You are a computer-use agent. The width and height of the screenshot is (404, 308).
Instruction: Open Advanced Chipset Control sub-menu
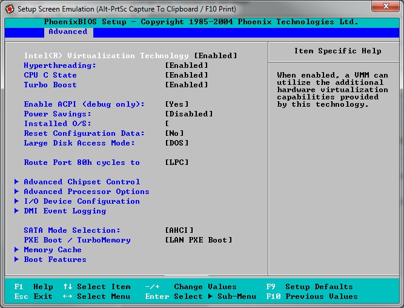[x=82, y=182]
